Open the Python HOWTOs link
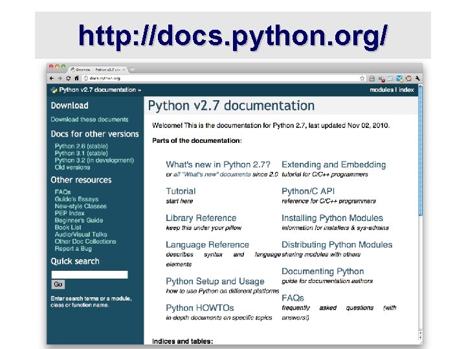Screen dimensions: 466x349 [200, 308]
